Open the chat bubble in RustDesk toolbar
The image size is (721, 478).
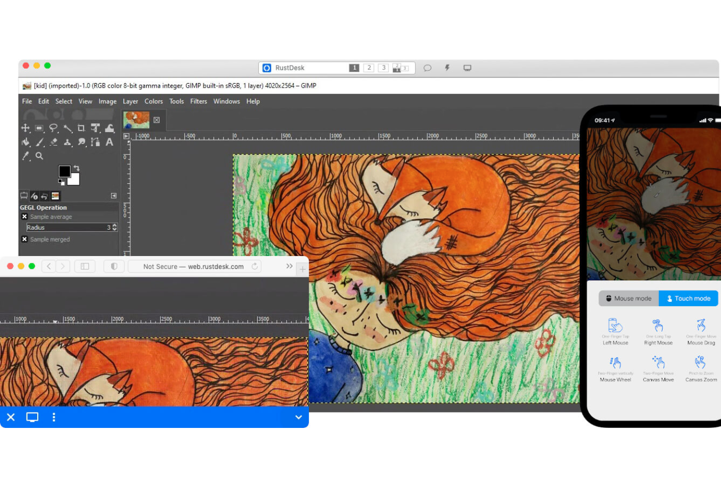pos(427,68)
